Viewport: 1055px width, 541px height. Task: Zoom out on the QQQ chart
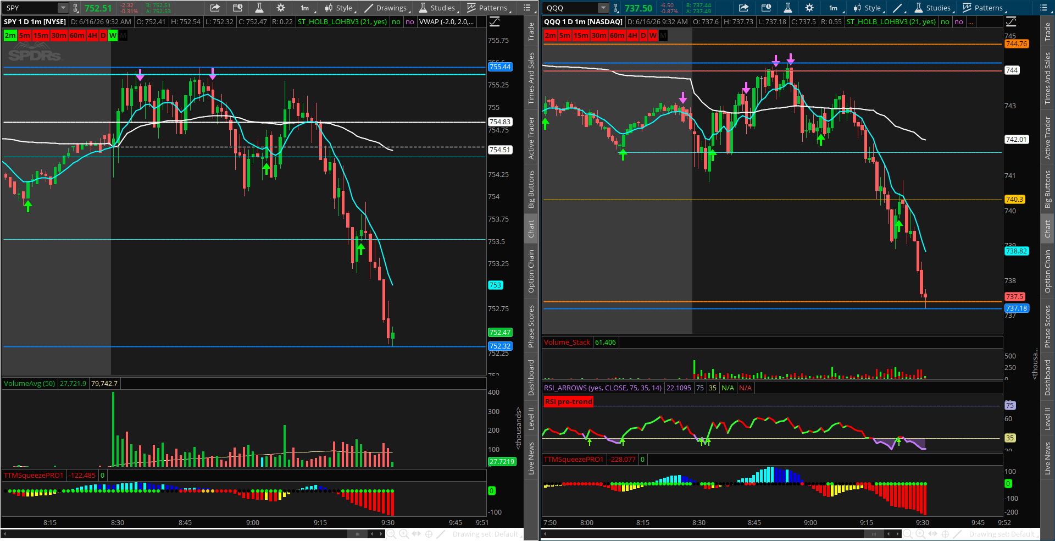pos(907,534)
